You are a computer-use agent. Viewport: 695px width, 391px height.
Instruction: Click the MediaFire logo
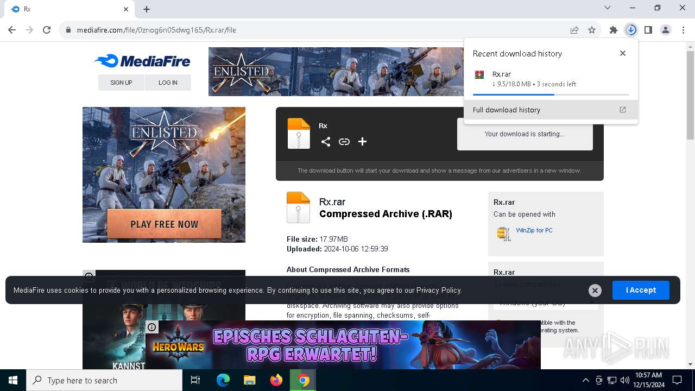(x=142, y=61)
